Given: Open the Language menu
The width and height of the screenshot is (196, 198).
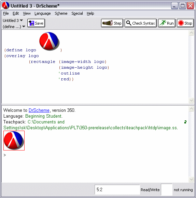Looking at the screenshot, I should click(42, 13).
